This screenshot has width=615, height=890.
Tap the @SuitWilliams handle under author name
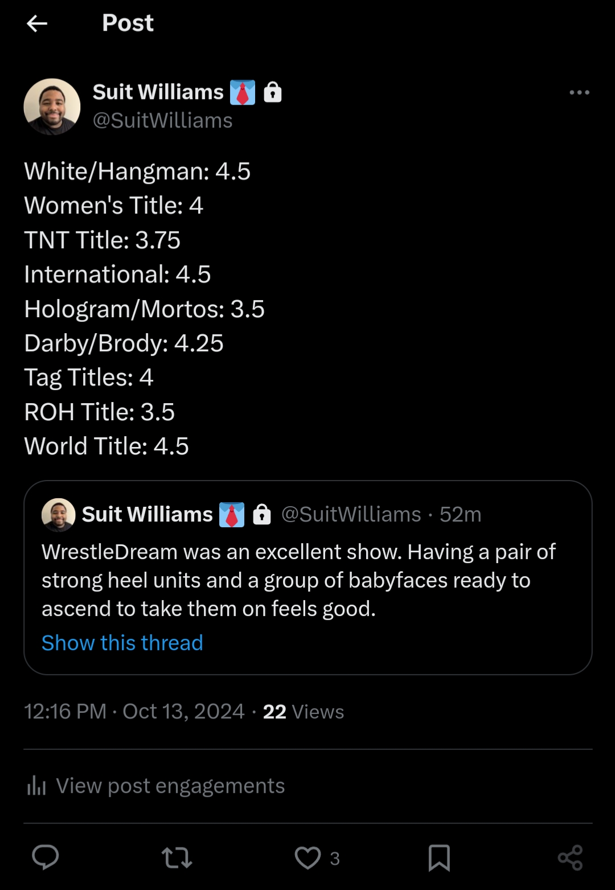(162, 121)
